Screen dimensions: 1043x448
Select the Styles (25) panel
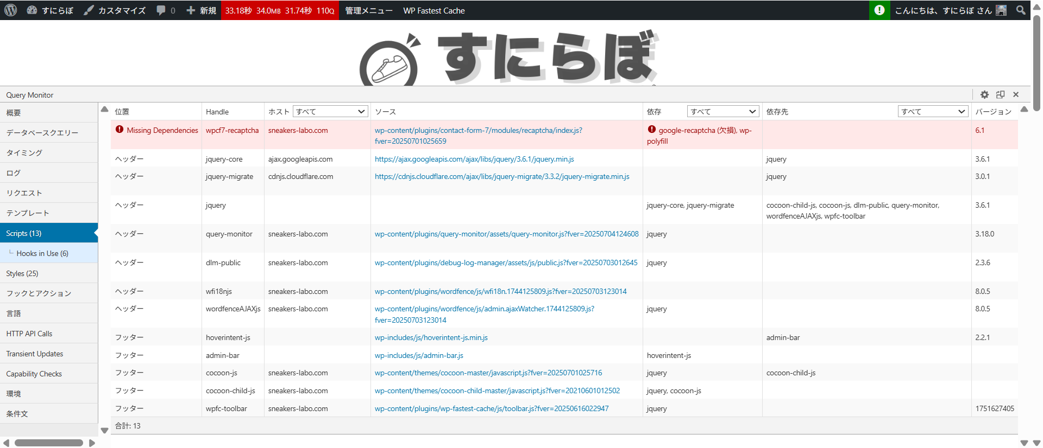click(x=49, y=273)
